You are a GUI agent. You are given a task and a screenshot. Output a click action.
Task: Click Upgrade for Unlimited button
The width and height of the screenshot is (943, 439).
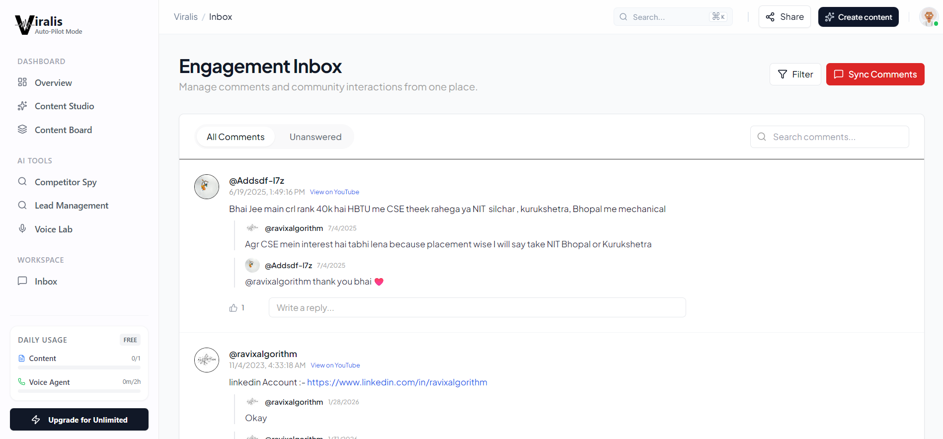[79, 419]
